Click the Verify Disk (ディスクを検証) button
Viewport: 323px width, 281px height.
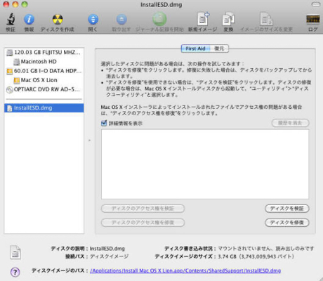click(287, 209)
